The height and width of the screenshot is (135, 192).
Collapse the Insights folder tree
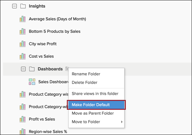(14, 6)
